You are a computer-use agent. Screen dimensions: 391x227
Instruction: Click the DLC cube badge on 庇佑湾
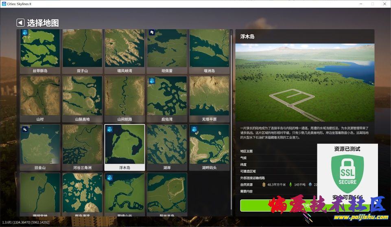[152, 81]
